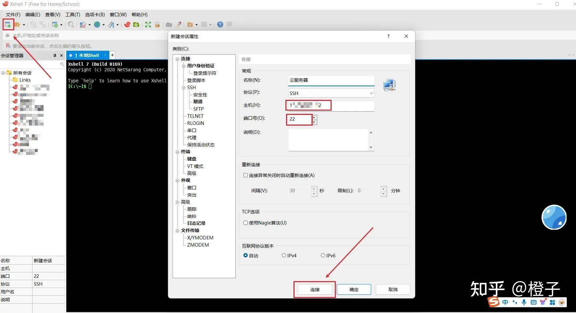
Task: Click the Sogou microphone voice input icon
Action: click(524, 302)
